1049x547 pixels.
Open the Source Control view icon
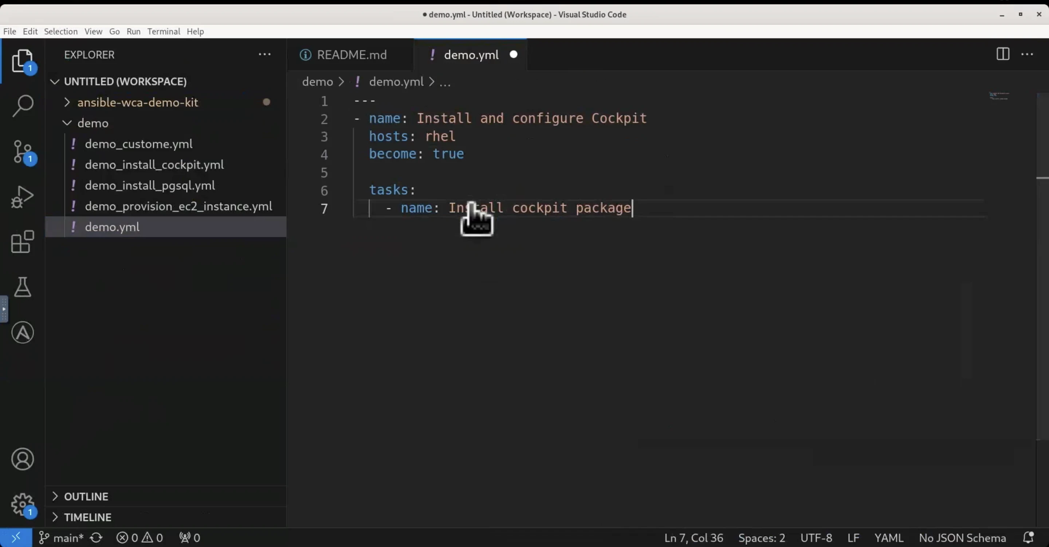pyautogui.click(x=22, y=151)
